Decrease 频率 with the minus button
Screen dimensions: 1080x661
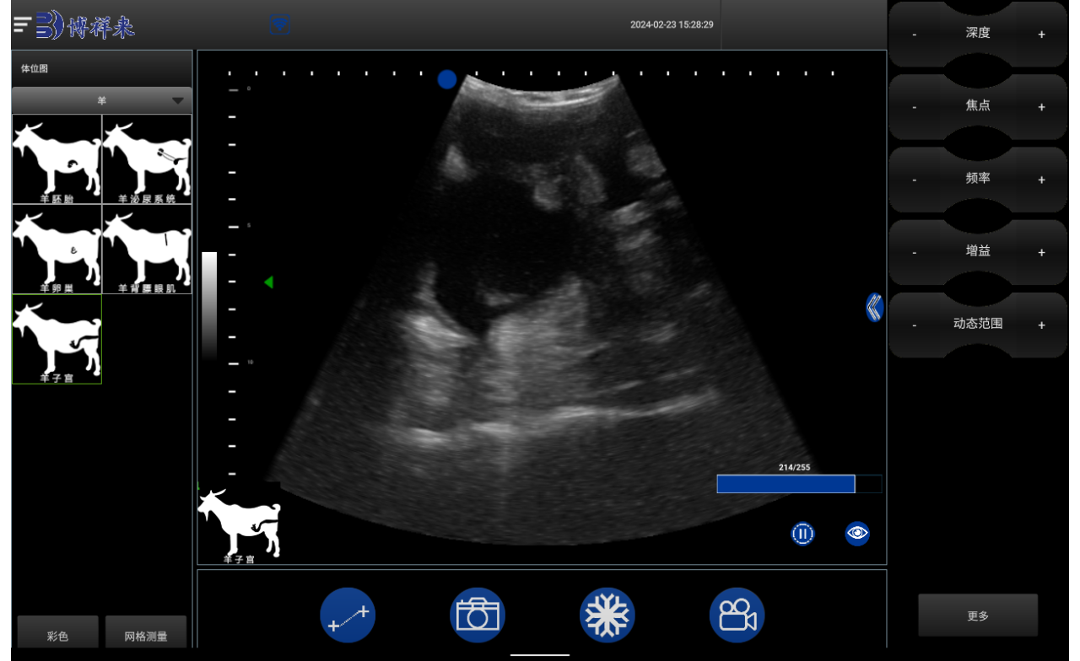click(x=915, y=180)
